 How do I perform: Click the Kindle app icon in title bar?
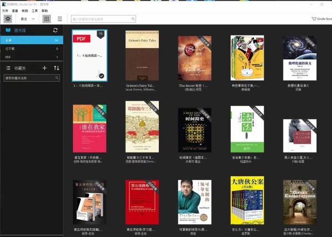pos(4,4)
